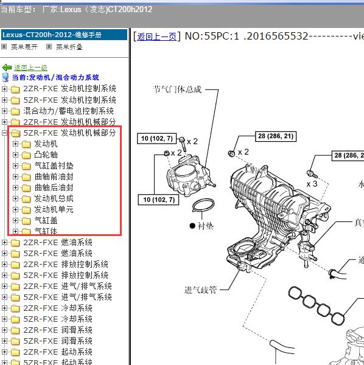Click 菜单展开 to expand all menus

coord(24,47)
